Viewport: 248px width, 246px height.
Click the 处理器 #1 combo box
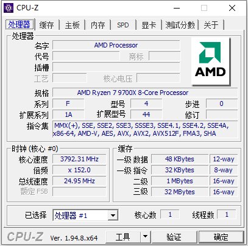[85, 216]
